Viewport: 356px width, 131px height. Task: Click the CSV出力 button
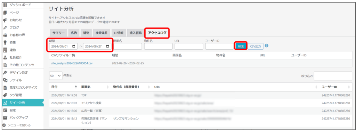tap(256, 46)
